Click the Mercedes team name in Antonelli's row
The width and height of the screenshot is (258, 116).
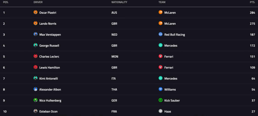tap(171, 79)
